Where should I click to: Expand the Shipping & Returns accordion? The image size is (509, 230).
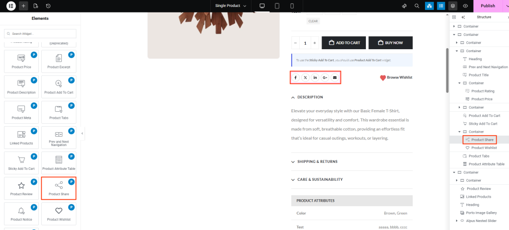click(317, 161)
